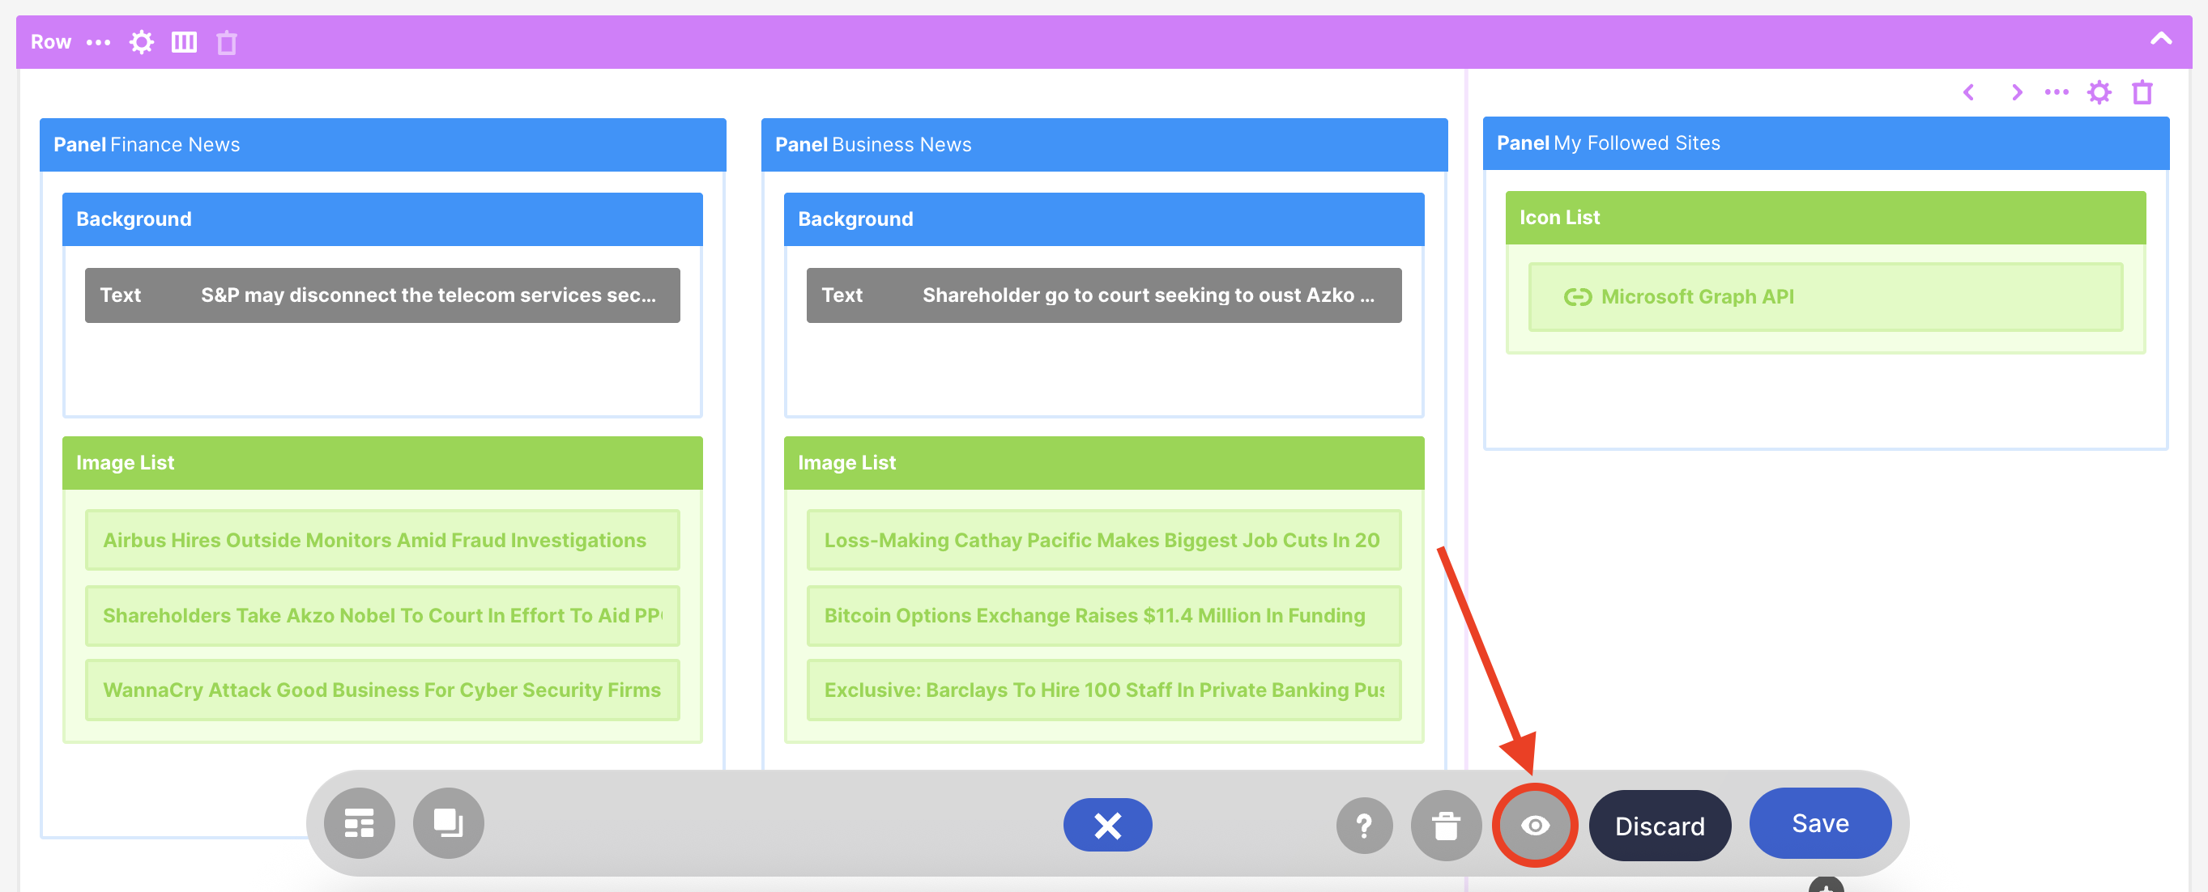Screen dimensions: 2208x892
Task: Delete column using purple trash icon
Action: click(x=2142, y=91)
